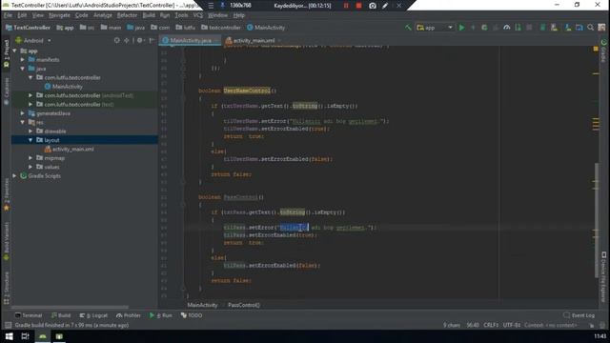Click the Project Structure icon left of the search magnifier
Screen dimensions: 610x343
pyautogui.click(x=579, y=28)
